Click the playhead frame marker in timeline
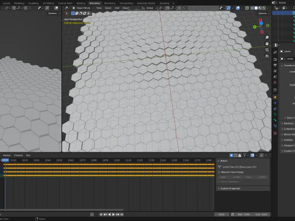This screenshot has height=221, width=295. click(5, 160)
